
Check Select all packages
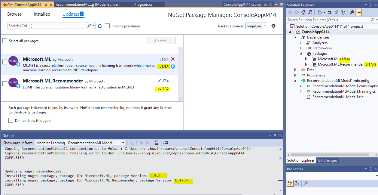pyautogui.click(x=5, y=40)
